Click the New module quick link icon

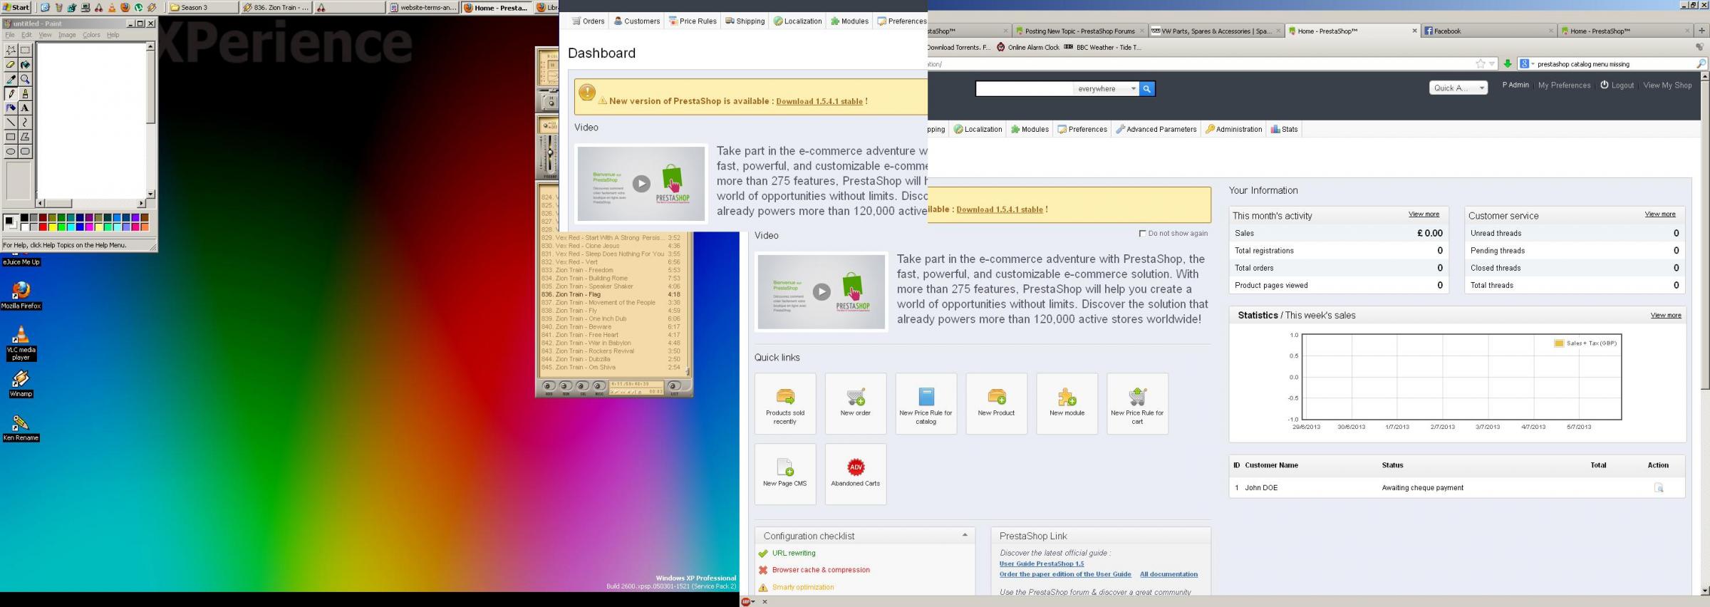point(1067,397)
